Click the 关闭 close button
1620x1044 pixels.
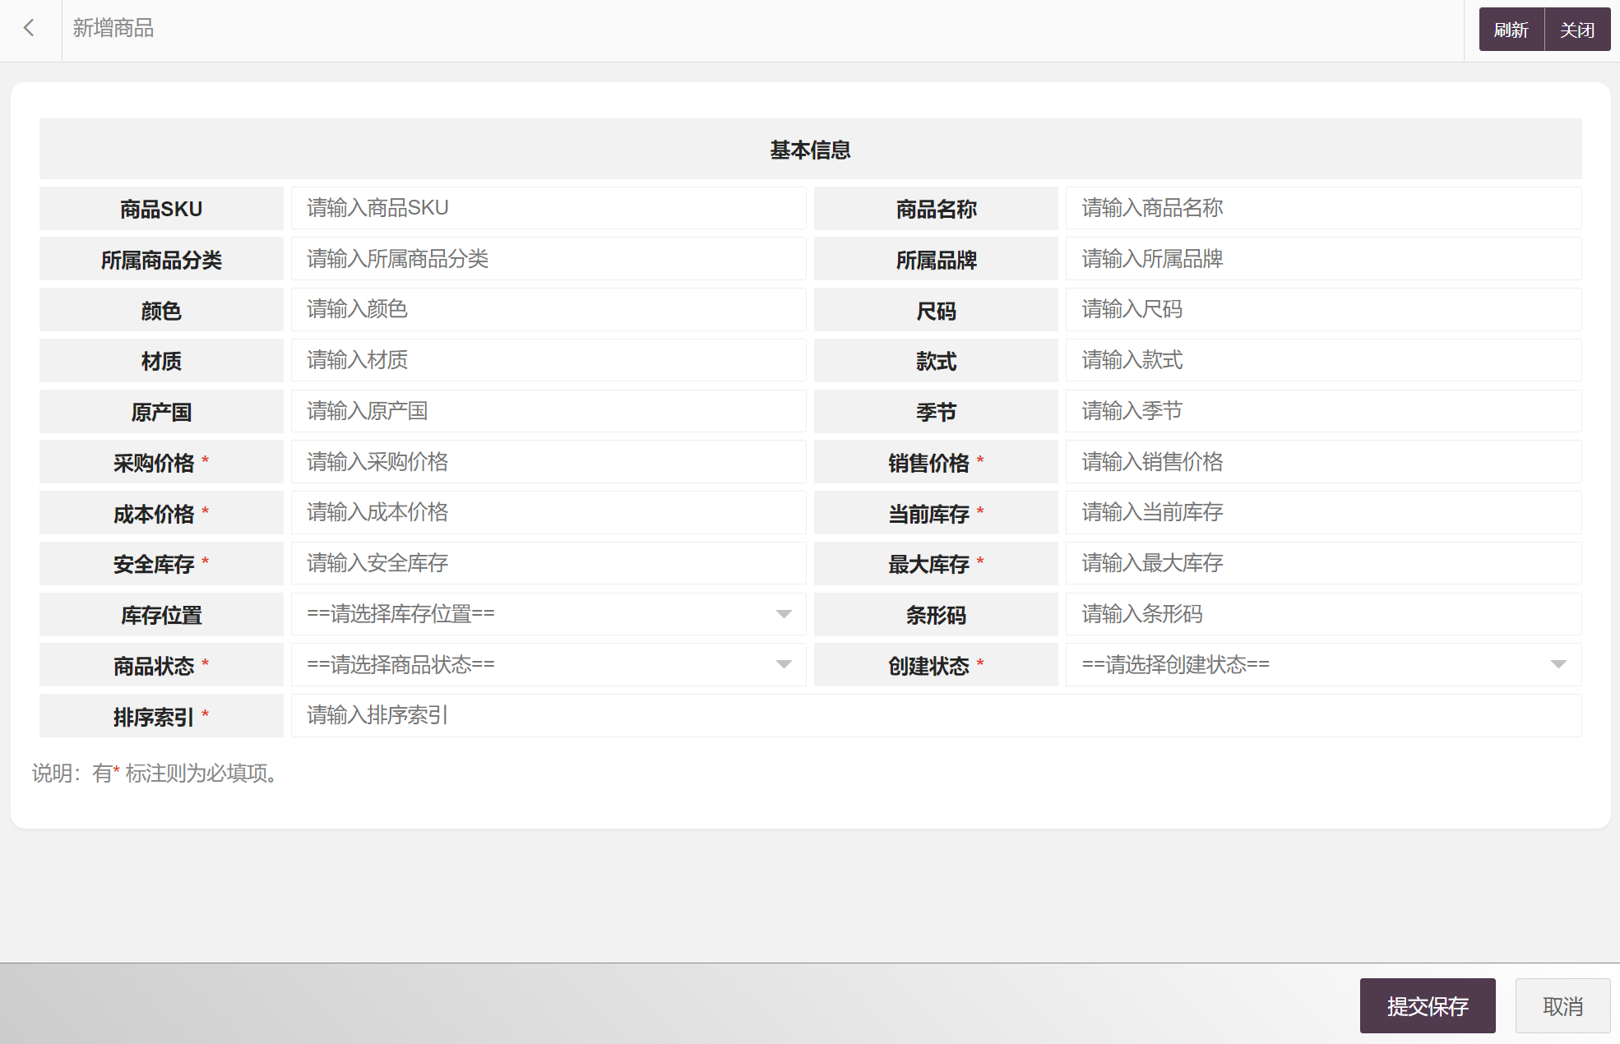(1576, 30)
